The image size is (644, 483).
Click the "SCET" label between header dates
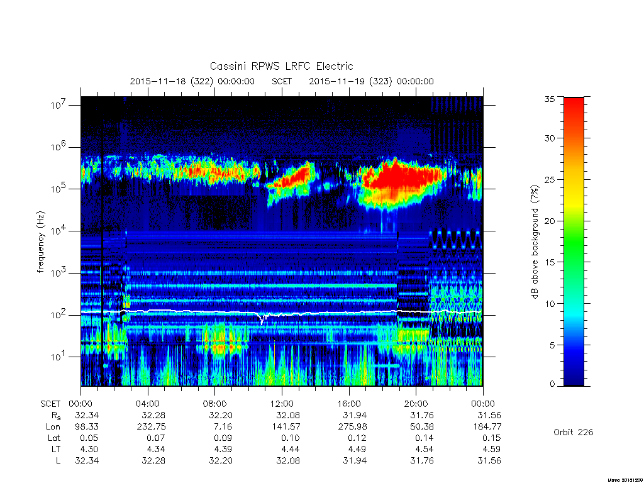[x=282, y=81]
